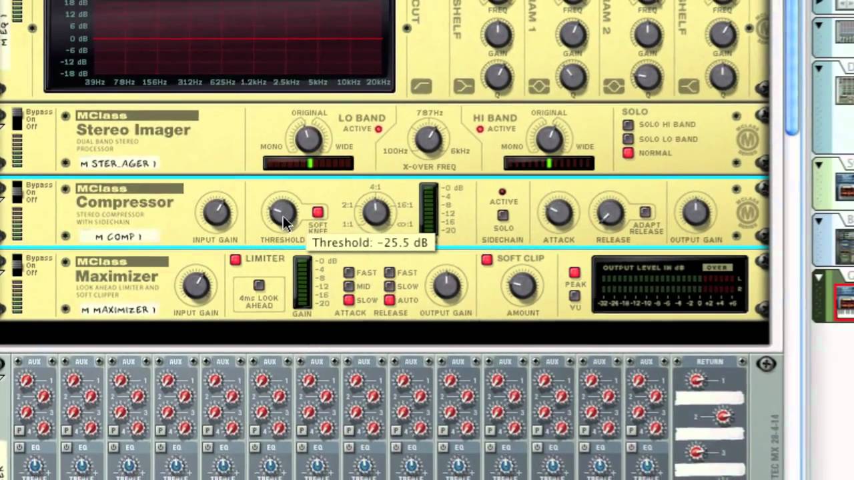Screen dimensions: 854x480
Task: Click the X-Over Freq knob on Stereo Imager
Action: coord(429,139)
